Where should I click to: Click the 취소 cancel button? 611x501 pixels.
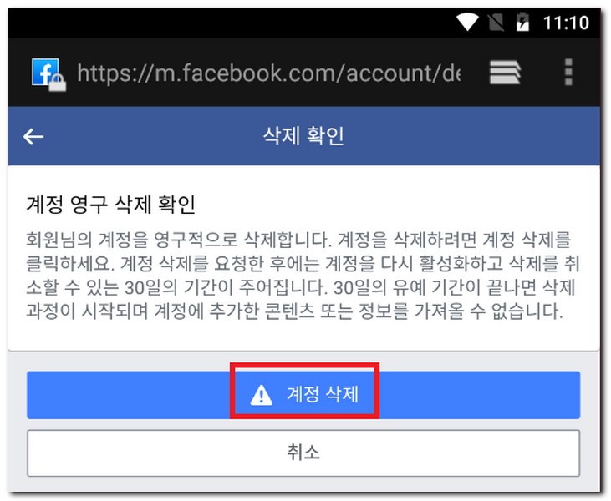[x=303, y=453]
